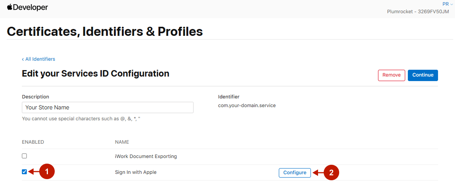Screen dimensions: 455x184
Task: Click the ENABLED column header
Action: coord(33,142)
